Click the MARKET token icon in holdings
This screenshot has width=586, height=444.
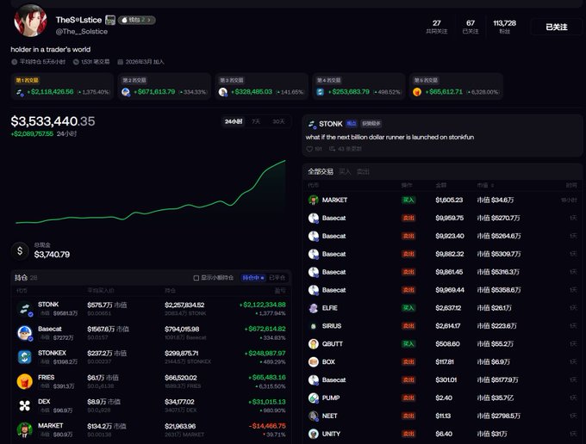pyautogui.click(x=25, y=430)
